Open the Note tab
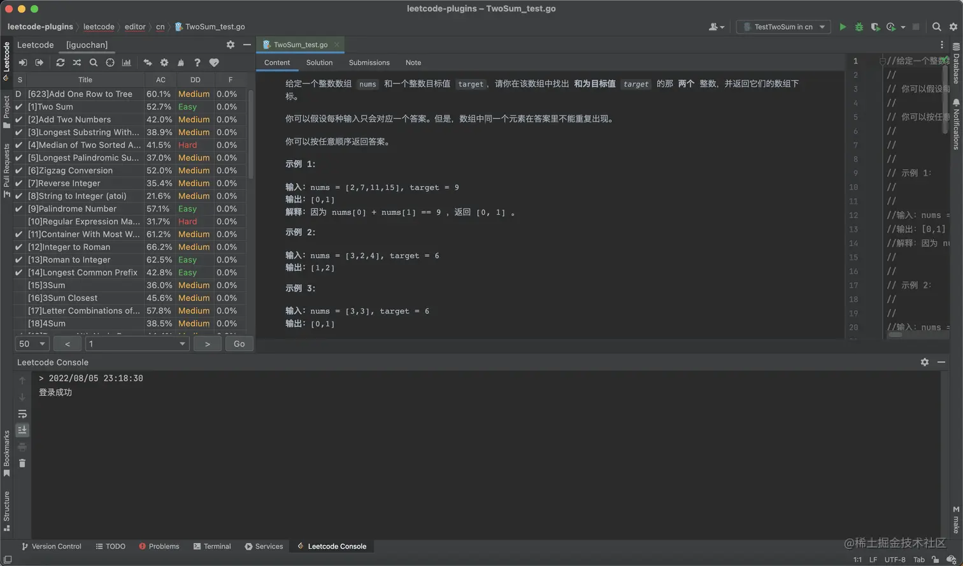Viewport: 963px width, 566px height. 413,62
